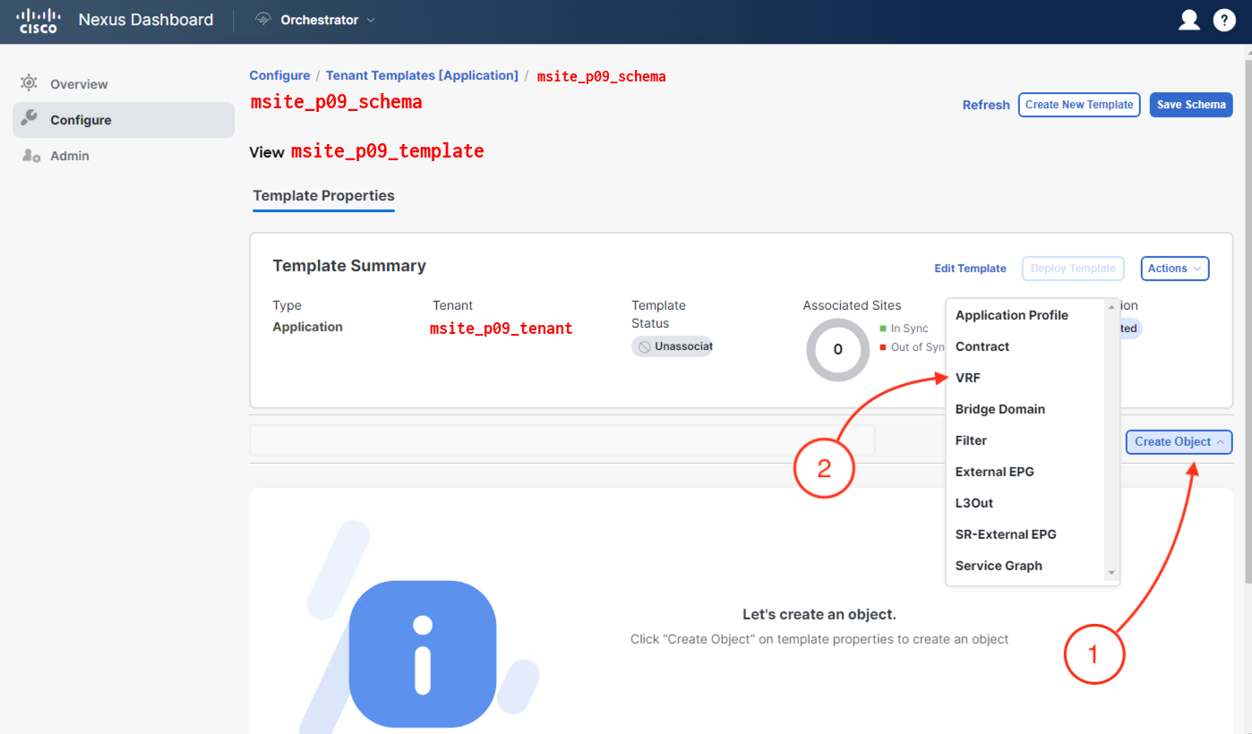Click the dropdown list scrollbar down arrow

tap(1111, 573)
